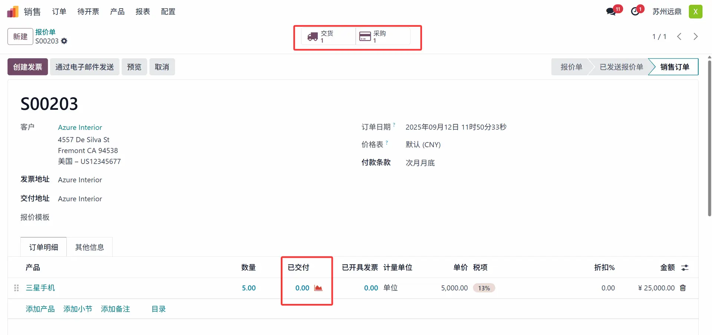Click the 创建发票 button
The width and height of the screenshot is (712, 335).
click(28, 67)
